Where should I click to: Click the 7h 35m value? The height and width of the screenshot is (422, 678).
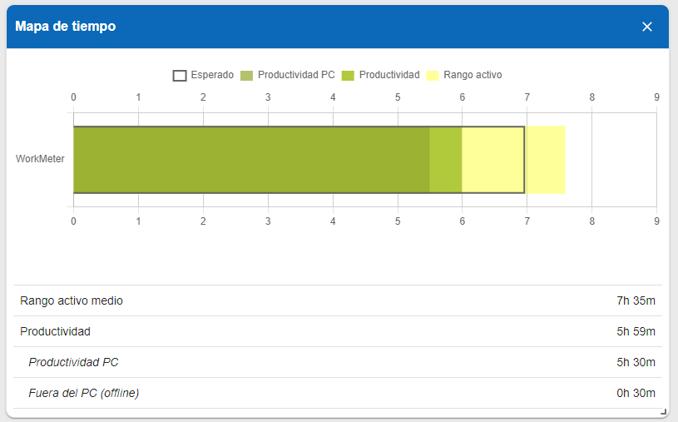636,300
